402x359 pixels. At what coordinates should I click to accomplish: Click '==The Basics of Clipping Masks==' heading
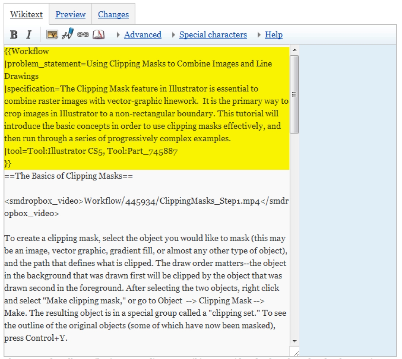(x=69, y=176)
